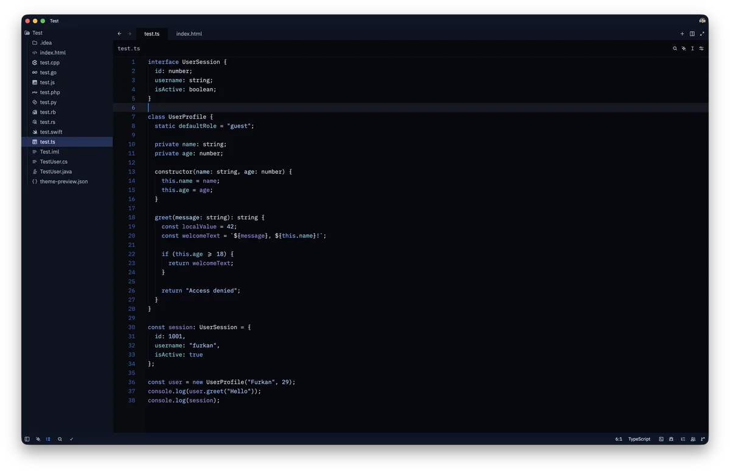
Task: Go back with the left arrow button
Action: point(119,34)
